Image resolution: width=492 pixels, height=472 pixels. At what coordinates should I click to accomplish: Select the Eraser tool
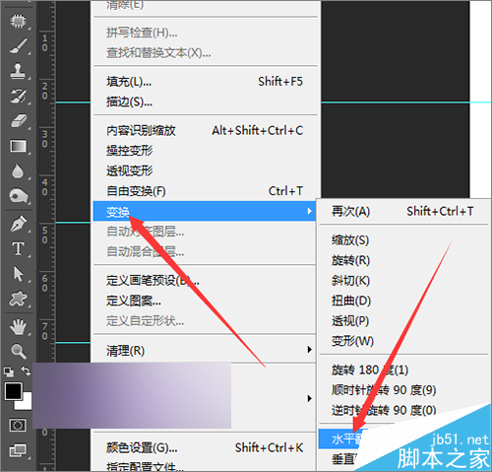(x=18, y=121)
